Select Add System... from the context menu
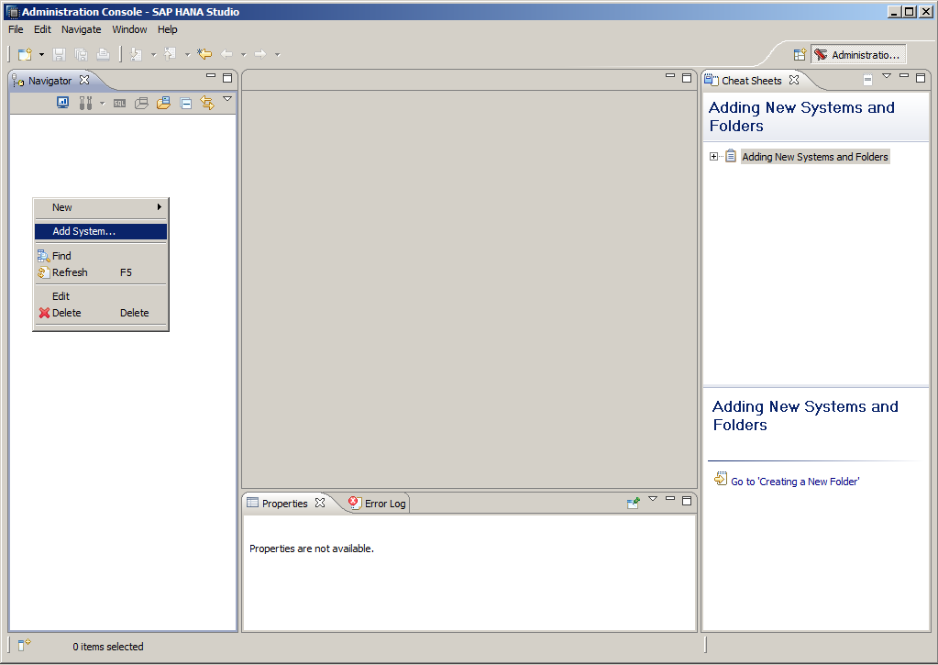 [83, 231]
